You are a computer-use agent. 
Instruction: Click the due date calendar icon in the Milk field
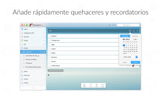click(x=130, y=31)
